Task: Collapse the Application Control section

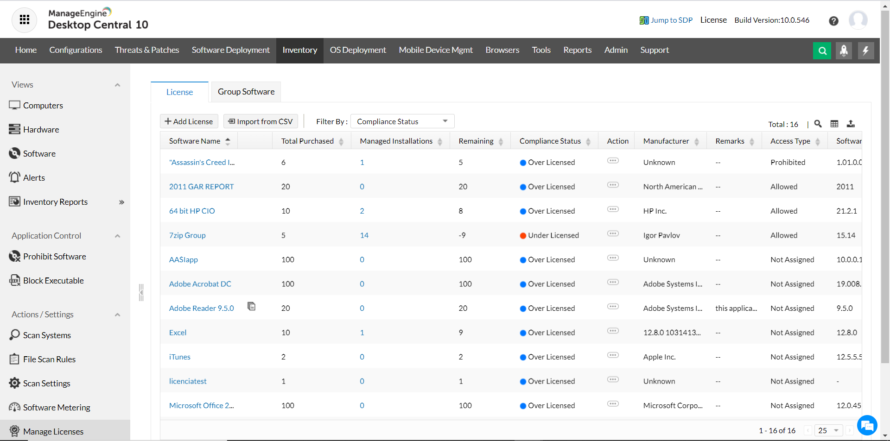Action: click(x=117, y=236)
